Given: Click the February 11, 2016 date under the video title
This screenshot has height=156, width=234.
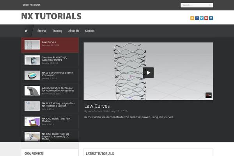Looking at the screenshot, I should tap(116, 112).
